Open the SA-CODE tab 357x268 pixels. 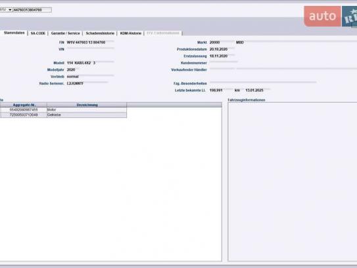[x=37, y=34]
